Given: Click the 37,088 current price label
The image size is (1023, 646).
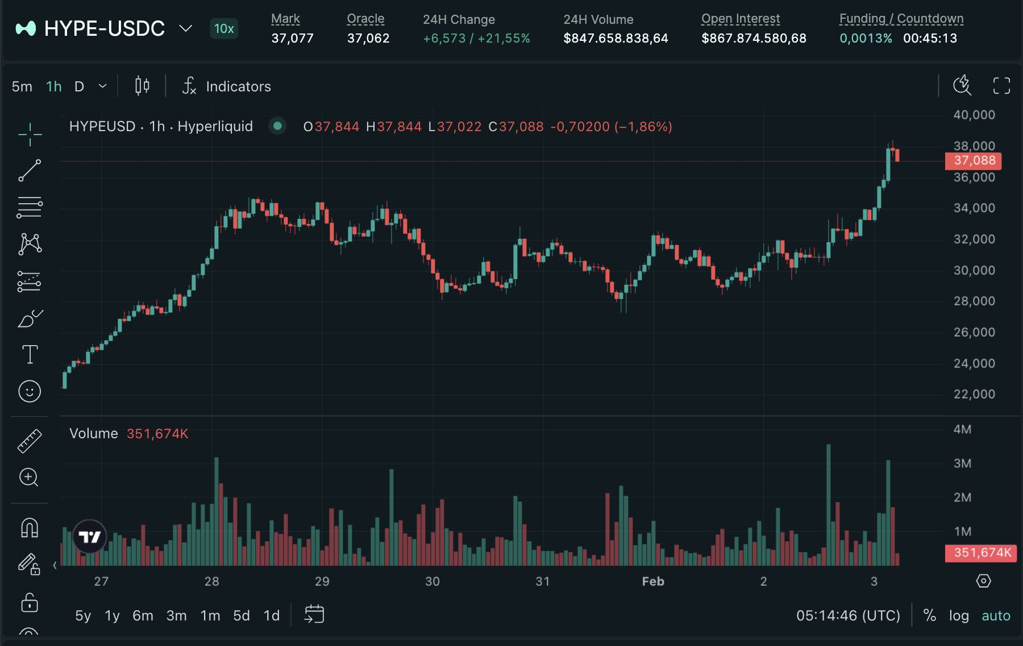Looking at the screenshot, I should 974,161.
